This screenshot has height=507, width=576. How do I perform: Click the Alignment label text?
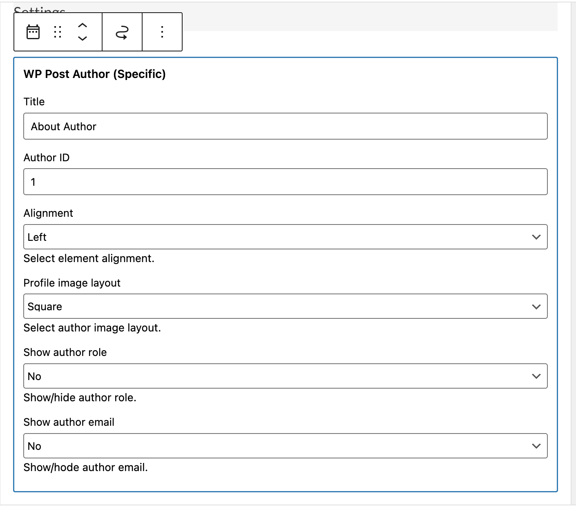point(48,213)
